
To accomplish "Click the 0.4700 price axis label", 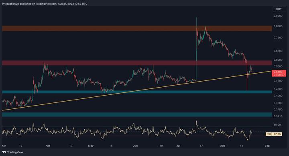I will (x=278, y=81).
